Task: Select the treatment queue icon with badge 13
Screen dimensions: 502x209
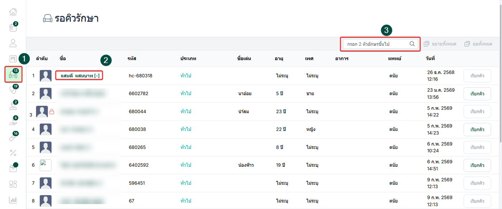Action: (x=13, y=74)
